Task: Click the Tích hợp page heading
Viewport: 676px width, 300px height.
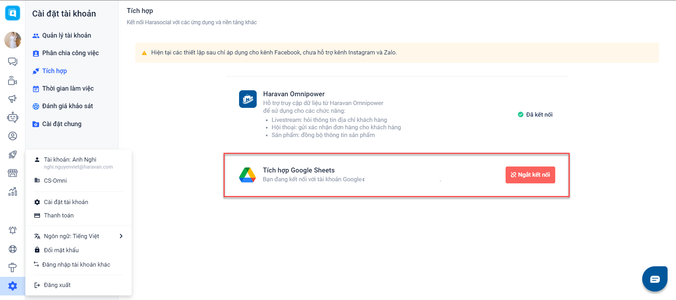Action: pos(140,11)
